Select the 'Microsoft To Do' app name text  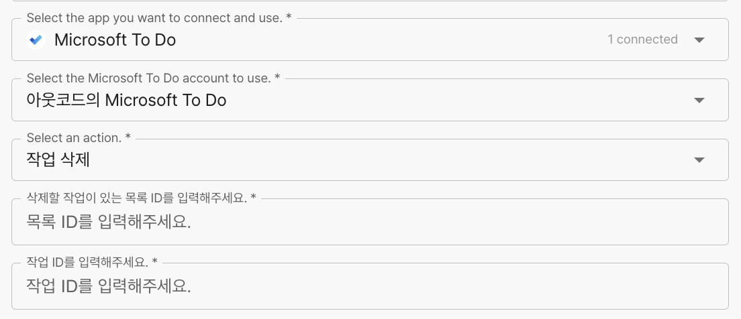(115, 40)
